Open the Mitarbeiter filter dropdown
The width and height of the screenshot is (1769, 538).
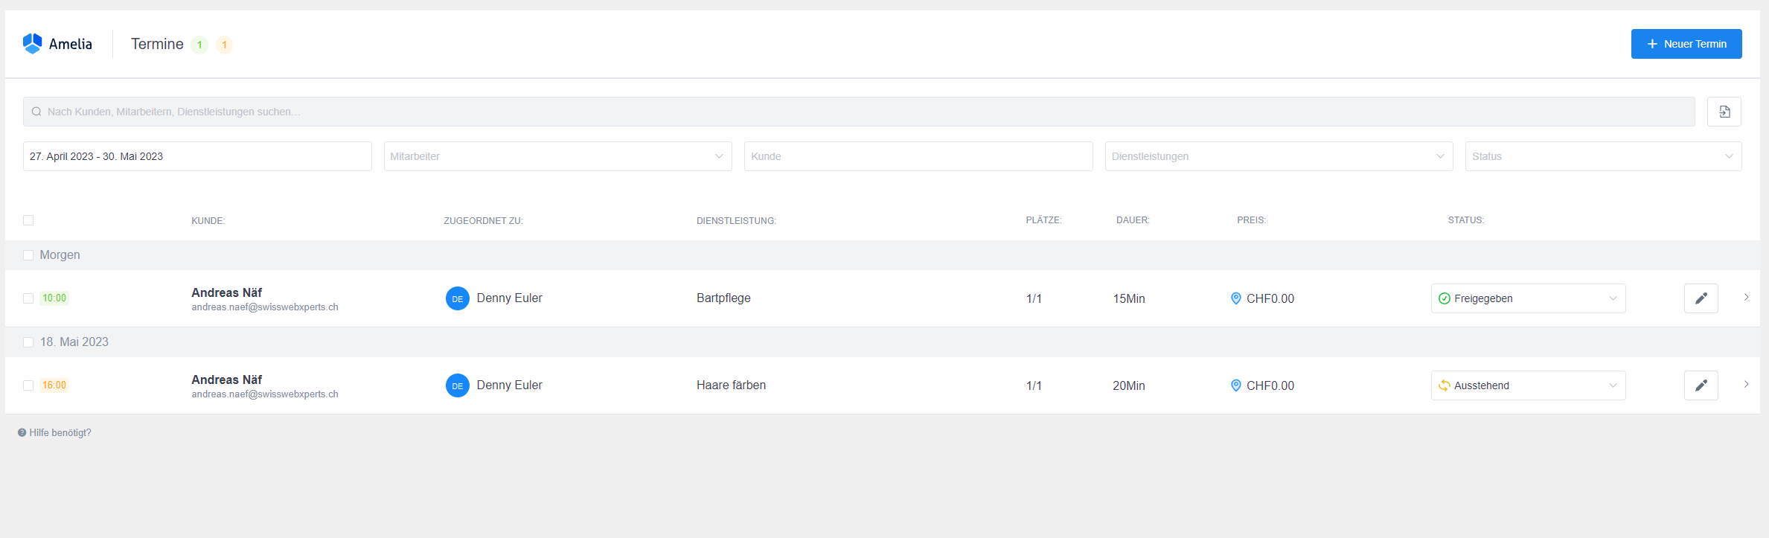point(557,156)
